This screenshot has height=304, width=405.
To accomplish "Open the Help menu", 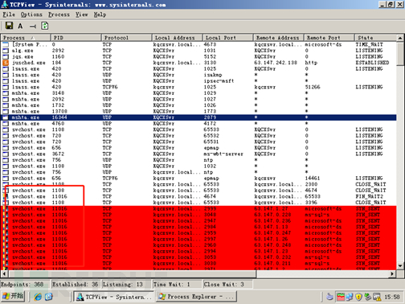I will tap(100, 14).
